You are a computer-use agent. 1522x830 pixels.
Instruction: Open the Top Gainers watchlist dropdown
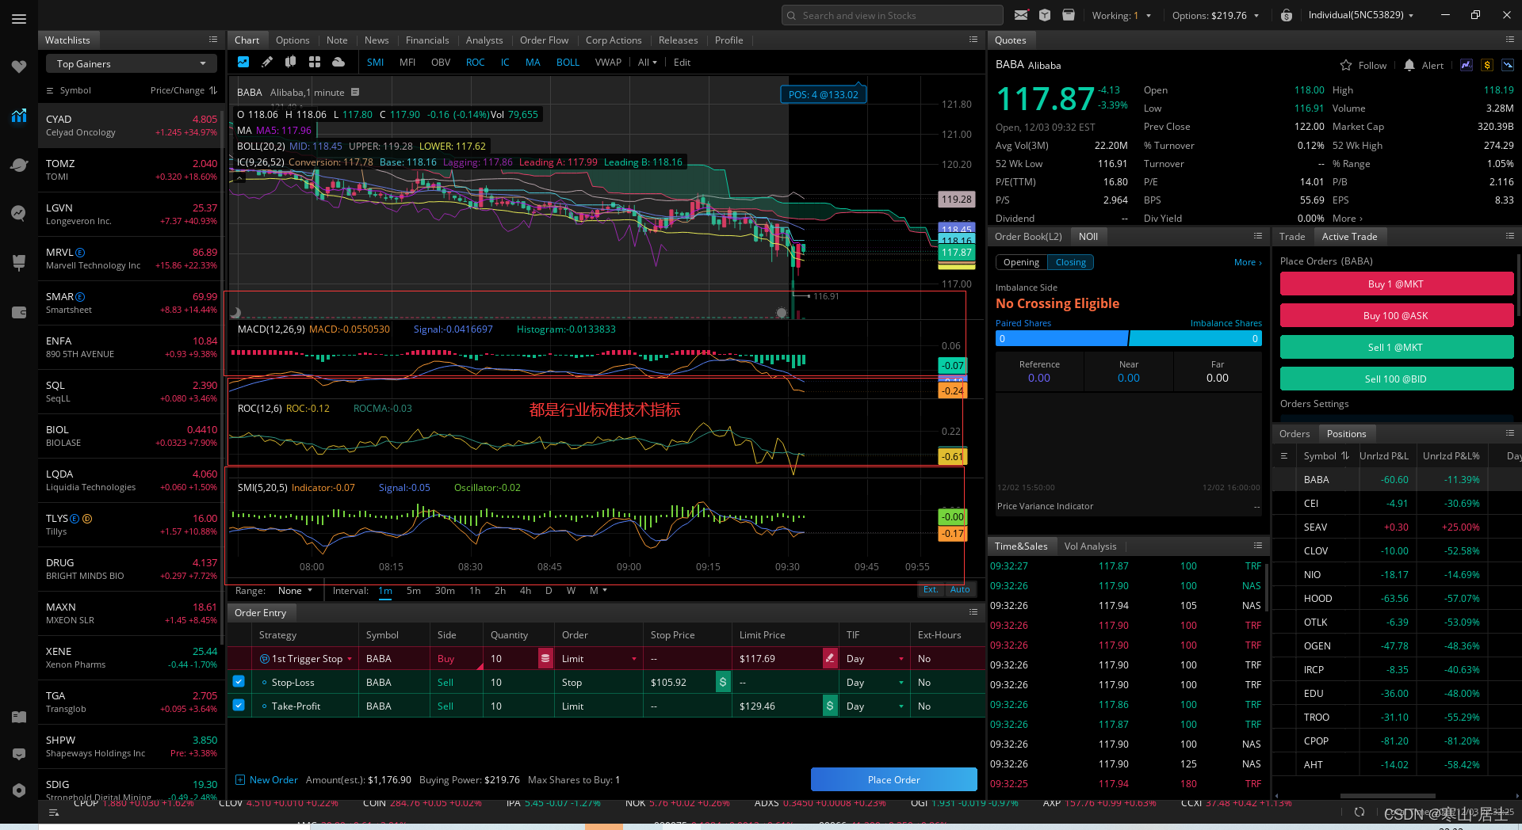tap(131, 63)
